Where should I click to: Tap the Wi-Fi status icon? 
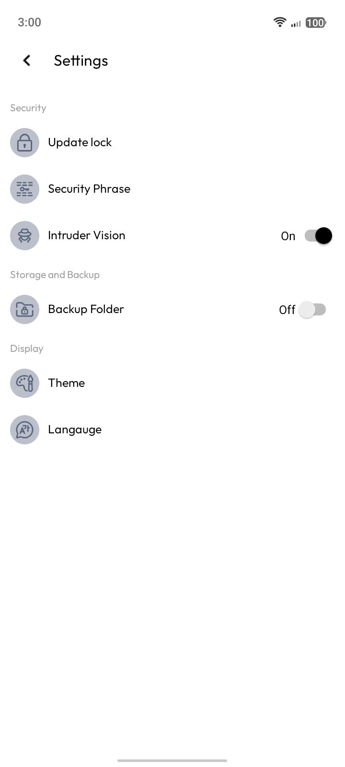pos(279,22)
